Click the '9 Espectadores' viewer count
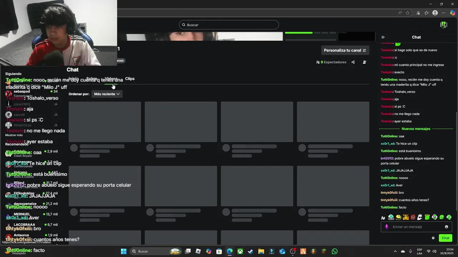This screenshot has width=458, height=257. click(x=331, y=62)
